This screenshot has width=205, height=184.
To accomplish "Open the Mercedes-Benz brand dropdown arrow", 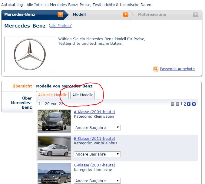I will tap(60, 15).
